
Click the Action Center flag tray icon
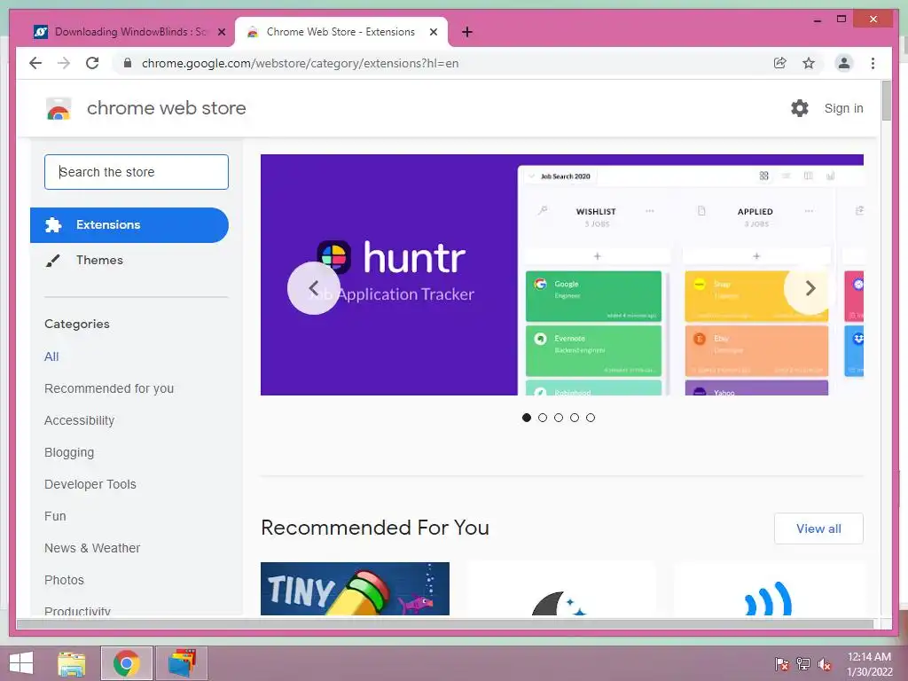(x=782, y=664)
